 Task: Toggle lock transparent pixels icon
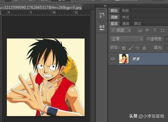click(124, 48)
